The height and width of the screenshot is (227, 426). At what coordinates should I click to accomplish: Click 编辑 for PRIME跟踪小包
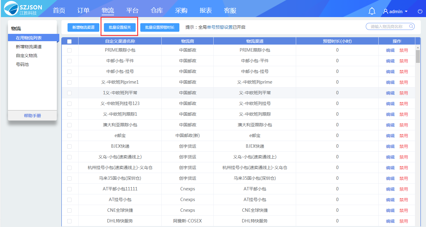pos(390,50)
